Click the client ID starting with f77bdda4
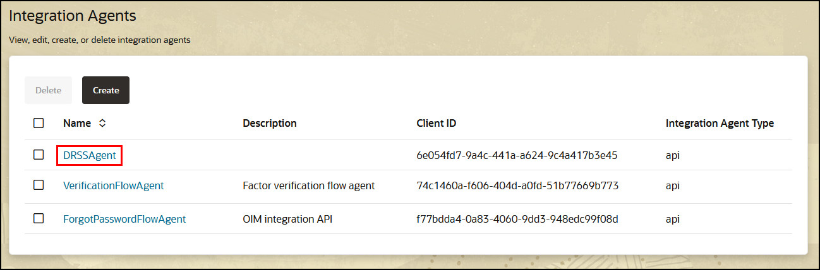The width and height of the screenshot is (820, 270). coord(517,219)
